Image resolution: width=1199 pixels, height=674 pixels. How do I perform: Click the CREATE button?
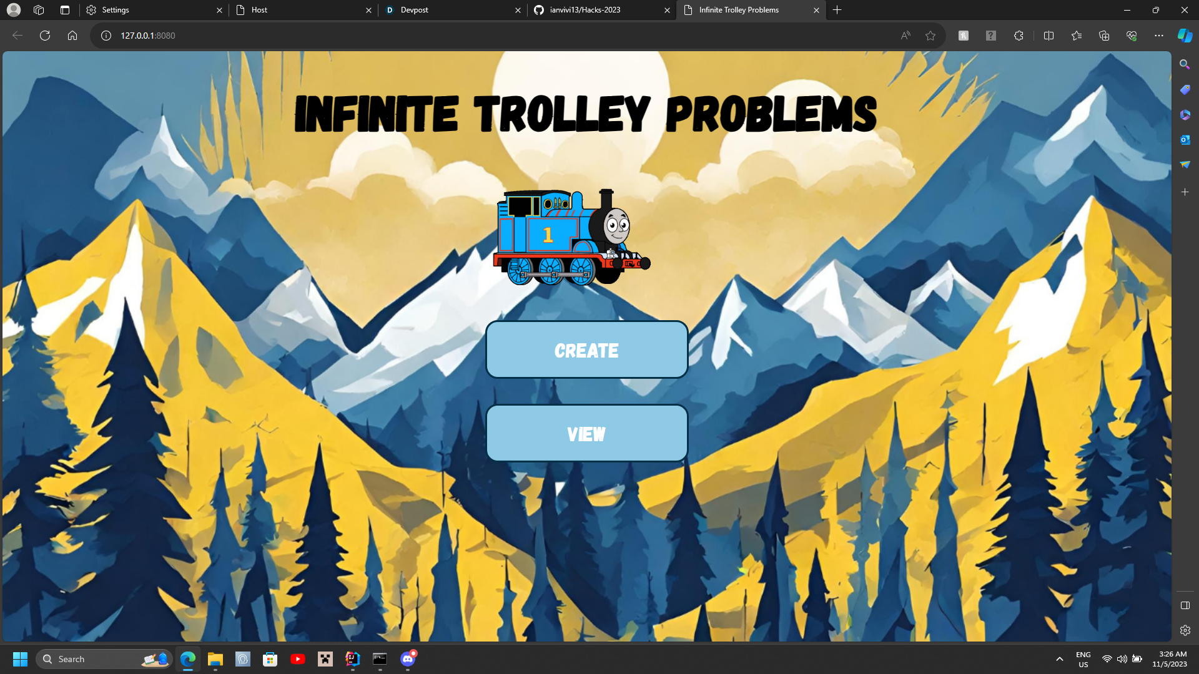pos(586,349)
